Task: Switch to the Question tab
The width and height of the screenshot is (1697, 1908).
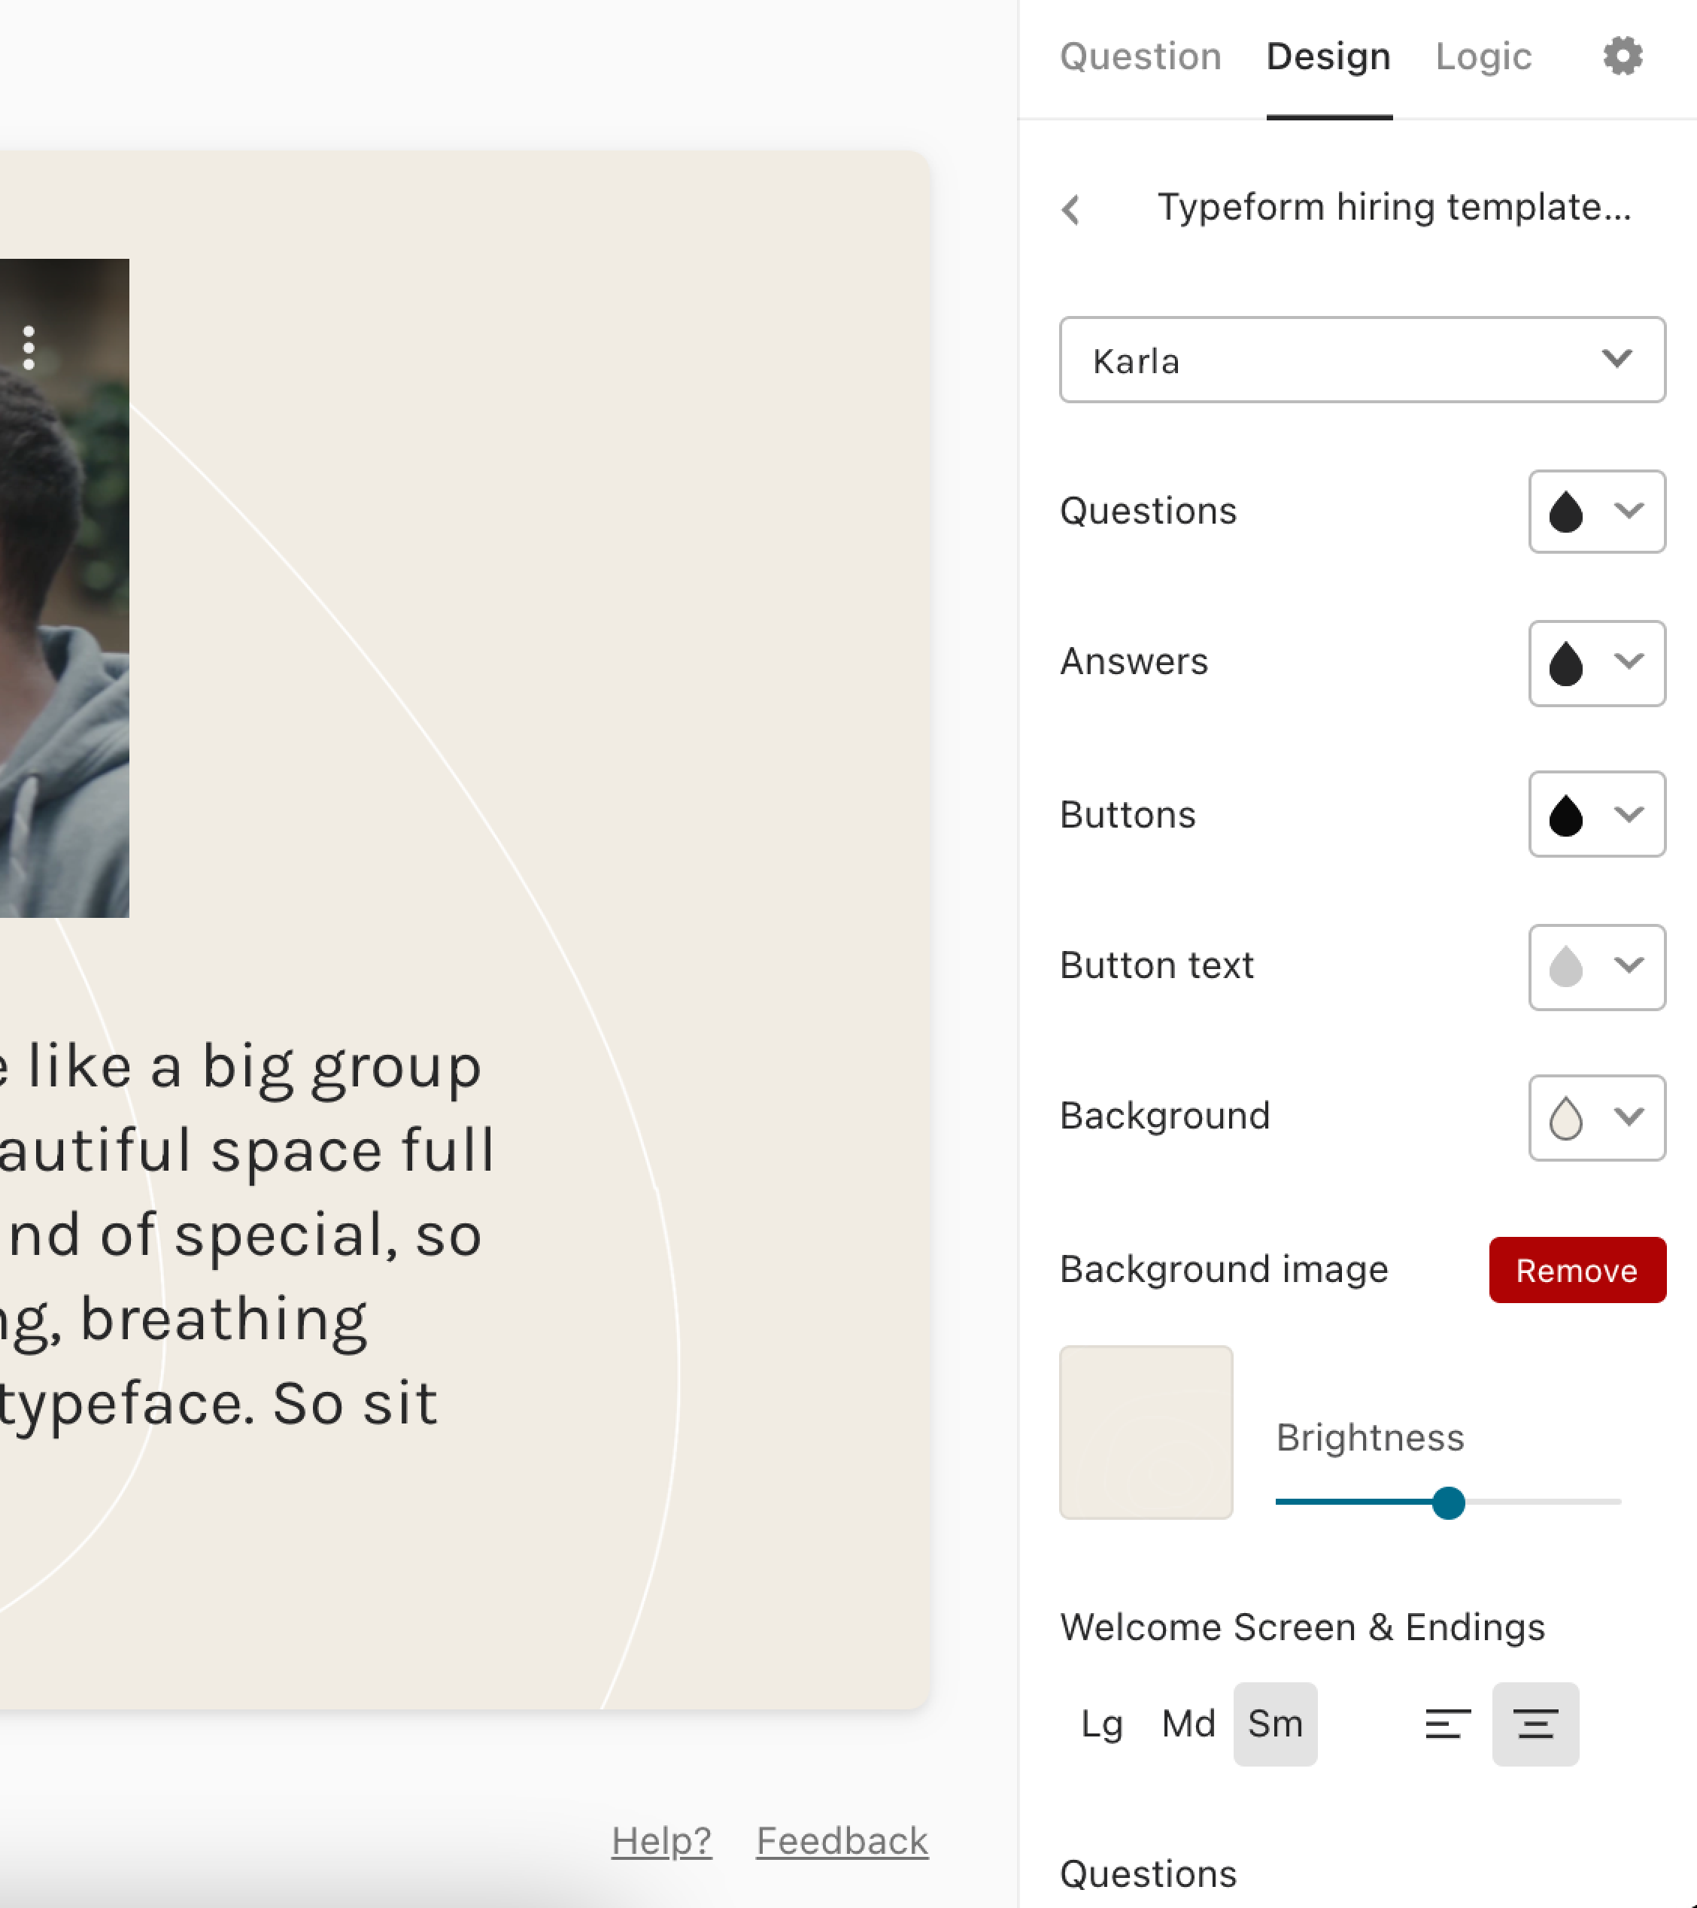Action: [x=1140, y=57]
